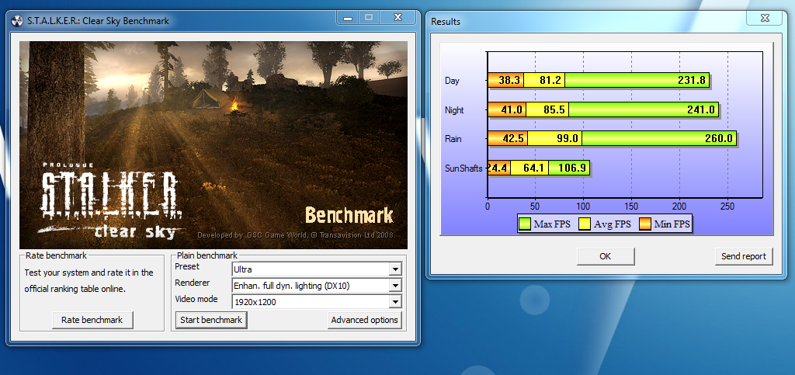Click the Max FPS legend label
This screenshot has height=375, width=795.
552,224
